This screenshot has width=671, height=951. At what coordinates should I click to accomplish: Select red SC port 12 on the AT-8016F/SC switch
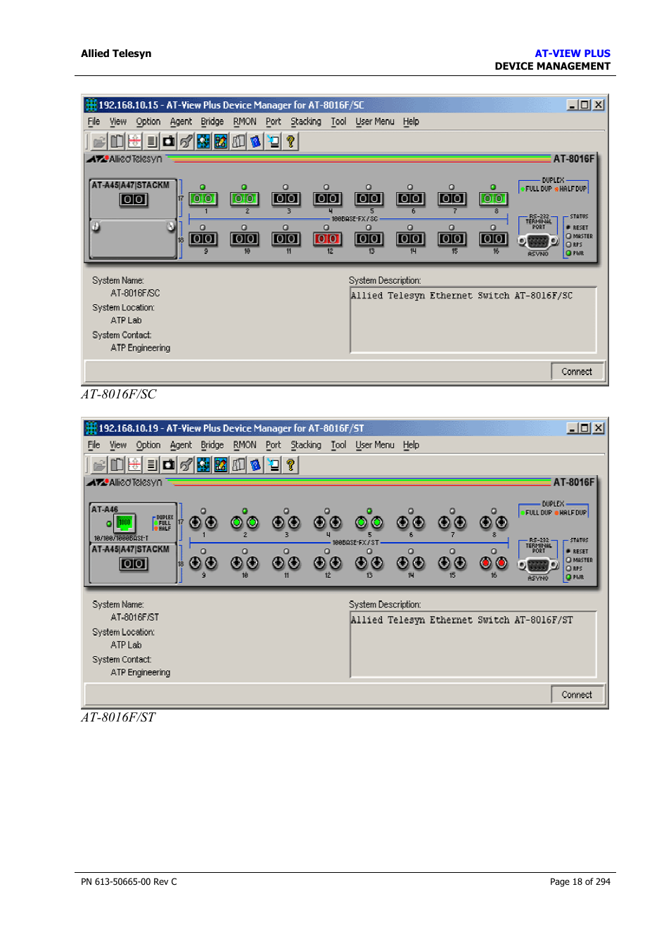[x=327, y=239]
